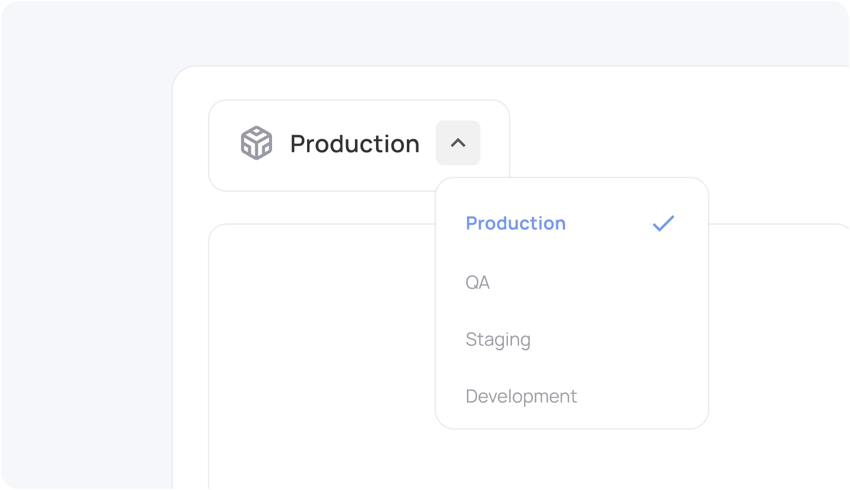Click empty space inside the dropdown menu
The height and width of the screenshot is (490, 850).
point(630,309)
